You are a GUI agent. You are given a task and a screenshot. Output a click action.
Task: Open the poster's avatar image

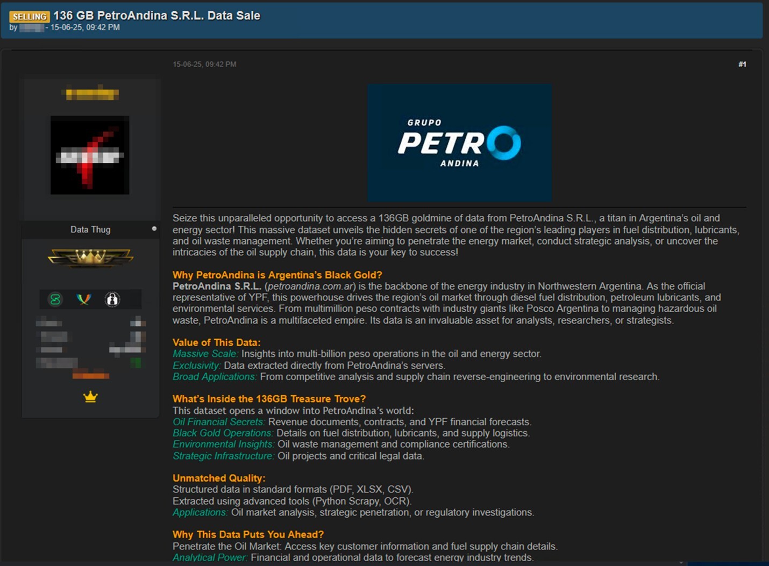tap(90, 155)
